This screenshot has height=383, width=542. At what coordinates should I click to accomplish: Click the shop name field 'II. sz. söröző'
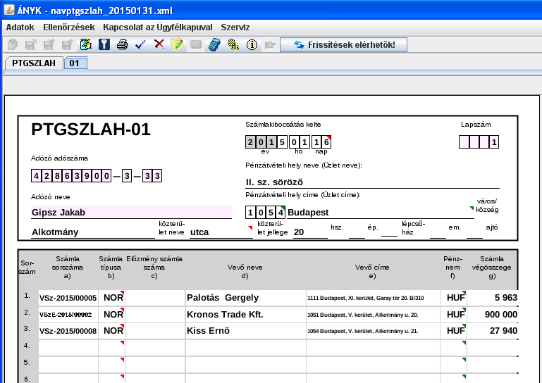(x=372, y=182)
